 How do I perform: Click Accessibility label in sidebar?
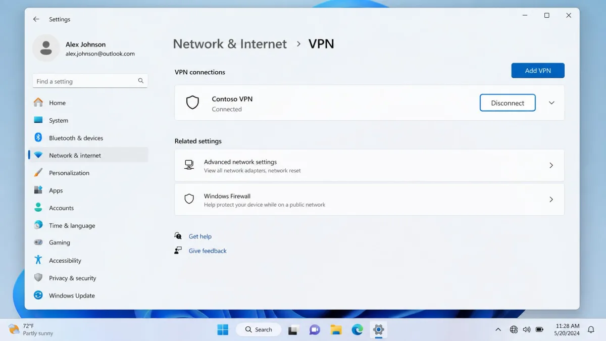click(65, 261)
